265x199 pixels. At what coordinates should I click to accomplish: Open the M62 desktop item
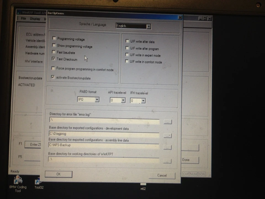pyautogui.click(x=143, y=187)
